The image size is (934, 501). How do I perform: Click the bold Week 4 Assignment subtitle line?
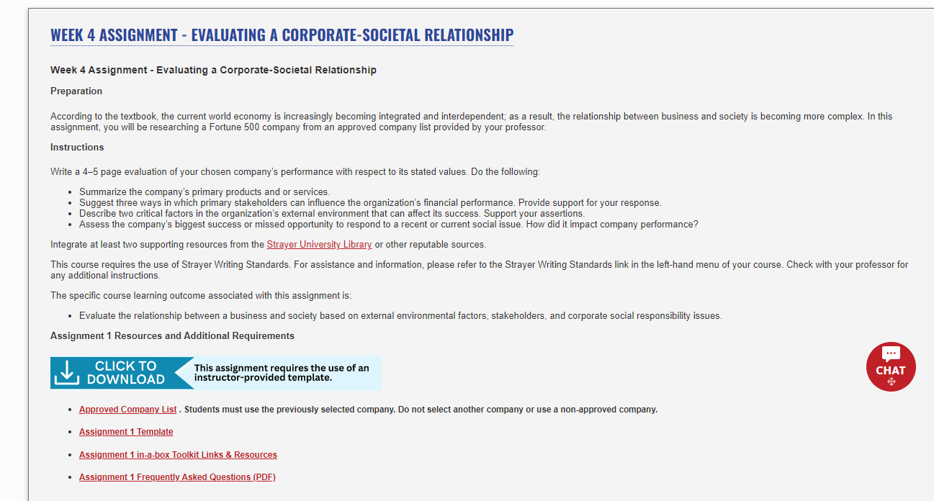point(213,70)
